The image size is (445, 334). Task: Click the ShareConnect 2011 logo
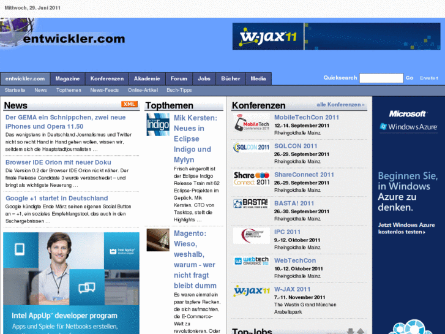coord(252,178)
